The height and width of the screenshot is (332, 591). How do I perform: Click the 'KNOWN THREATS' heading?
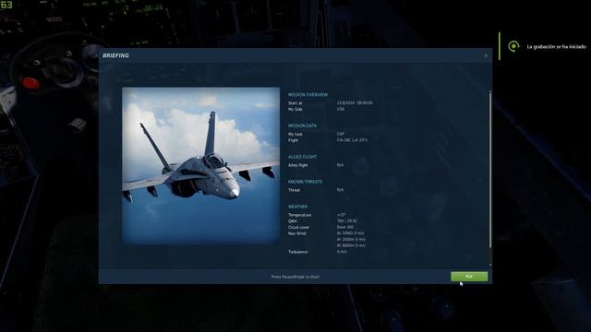tap(305, 182)
